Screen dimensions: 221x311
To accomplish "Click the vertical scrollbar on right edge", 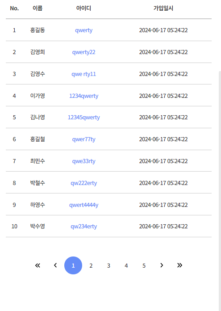I will tap(220, 190).
